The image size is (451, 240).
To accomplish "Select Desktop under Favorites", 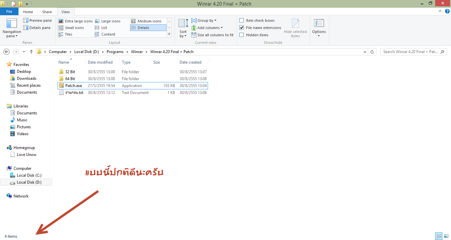I will click(24, 72).
